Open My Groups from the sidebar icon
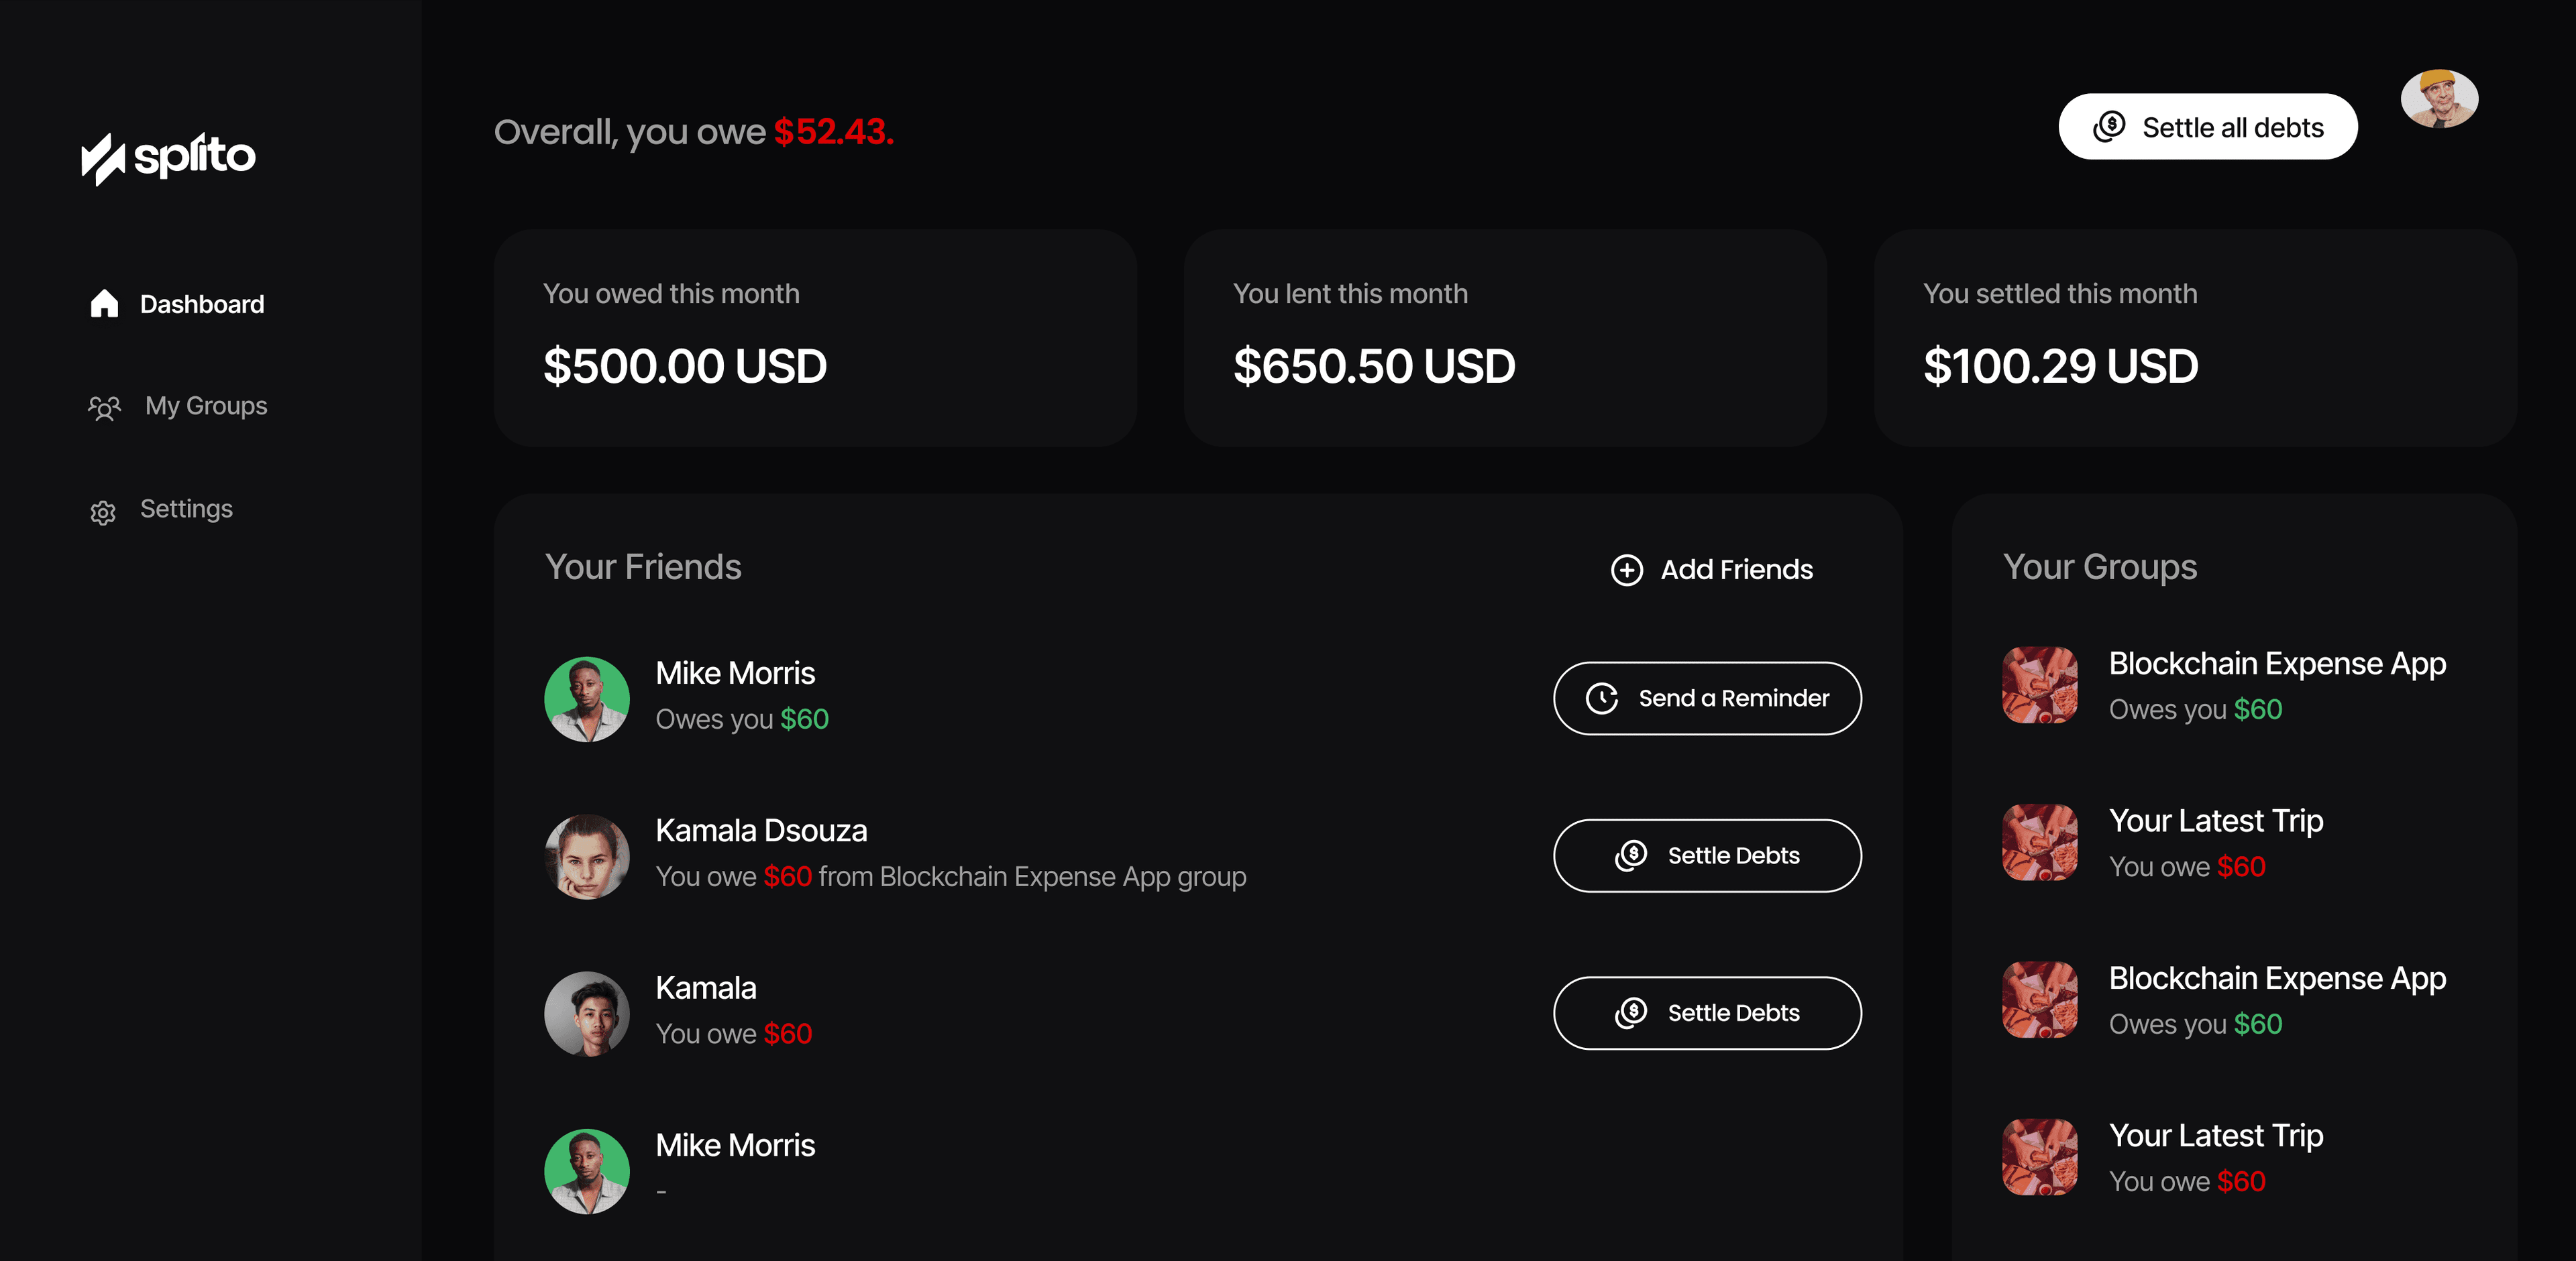The height and width of the screenshot is (1261, 2576). (104, 407)
